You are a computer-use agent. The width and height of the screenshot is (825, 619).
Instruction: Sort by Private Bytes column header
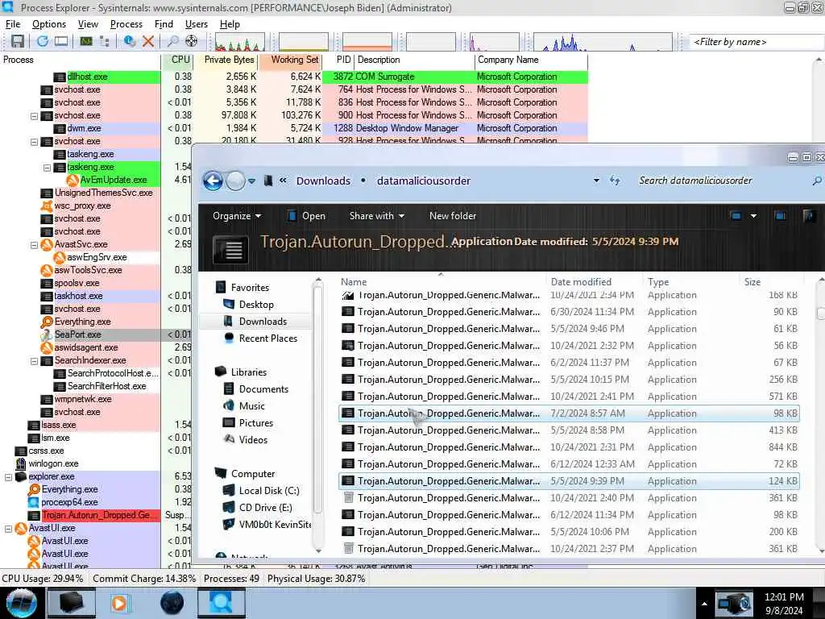click(226, 60)
